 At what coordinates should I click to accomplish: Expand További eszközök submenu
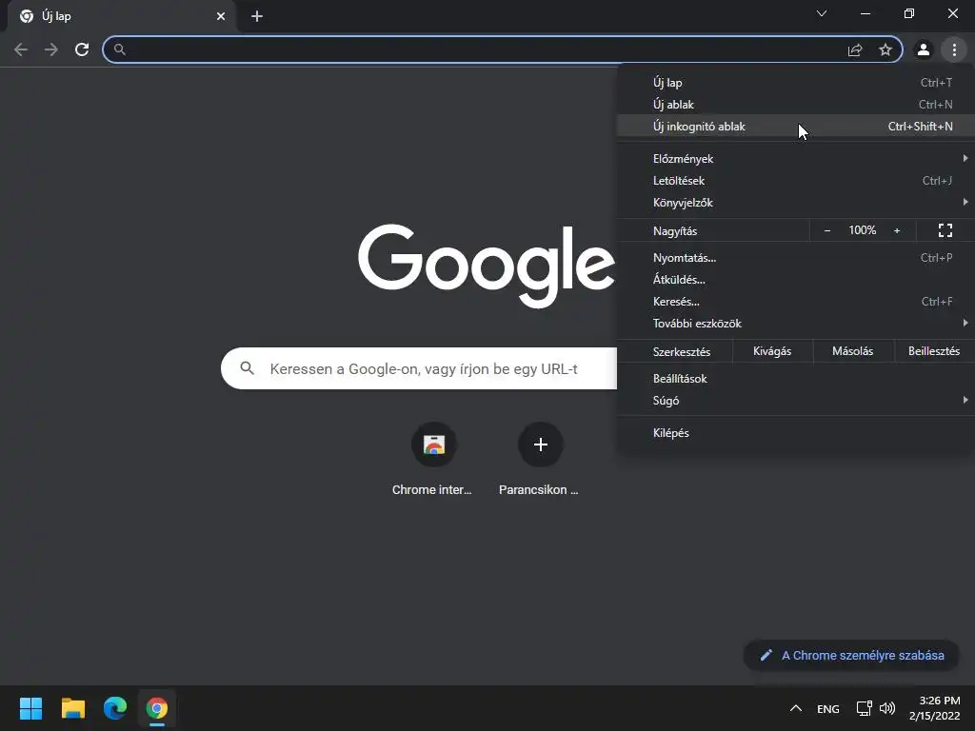tap(795, 324)
